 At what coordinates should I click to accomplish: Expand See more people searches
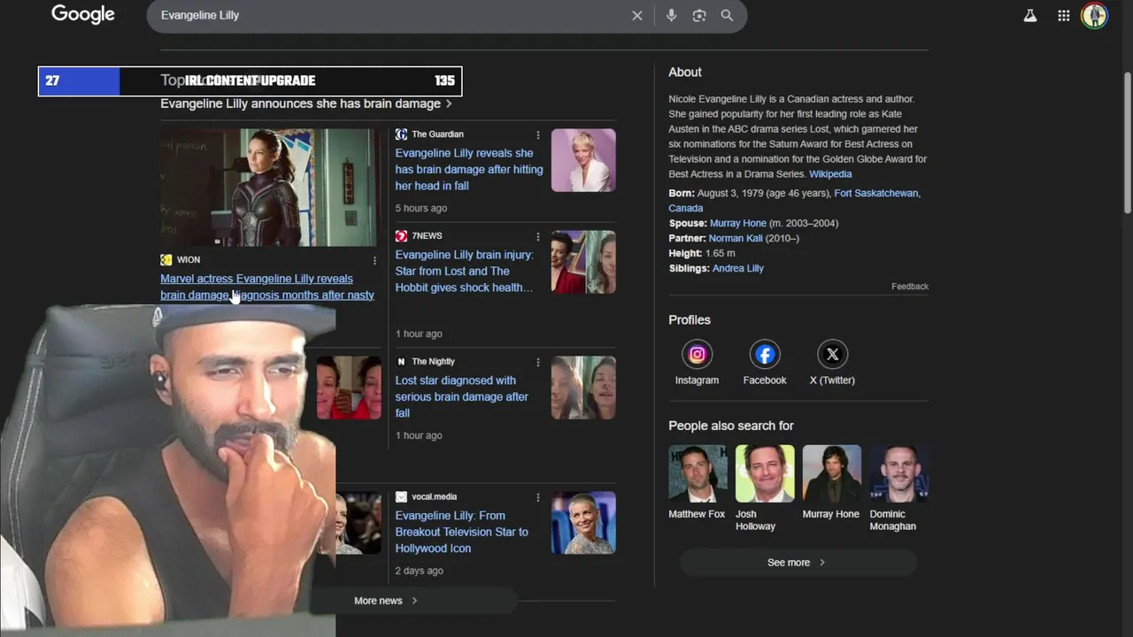[798, 563]
